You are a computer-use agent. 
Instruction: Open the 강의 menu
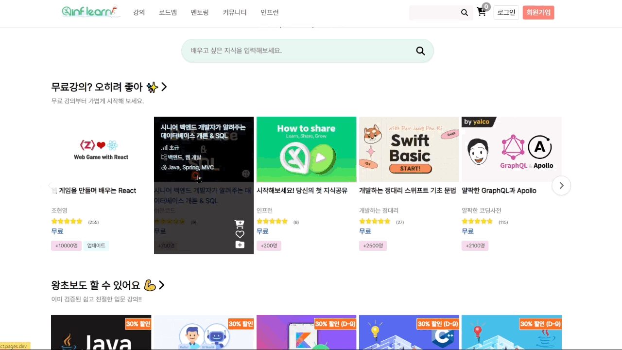coord(139,13)
